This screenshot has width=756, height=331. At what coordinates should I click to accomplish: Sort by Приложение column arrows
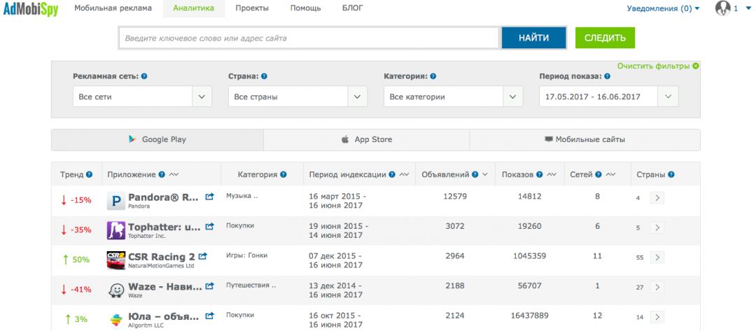coord(174,175)
